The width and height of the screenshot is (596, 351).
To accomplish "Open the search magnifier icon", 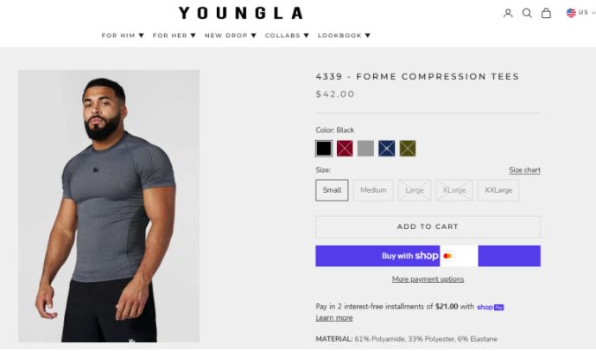I will point(527,13).
